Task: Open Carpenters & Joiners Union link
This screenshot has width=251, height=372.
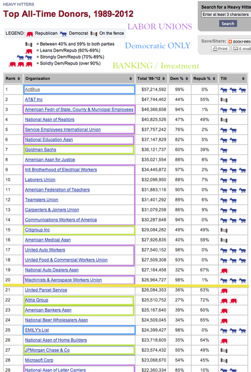Action: tap(52, 210)
